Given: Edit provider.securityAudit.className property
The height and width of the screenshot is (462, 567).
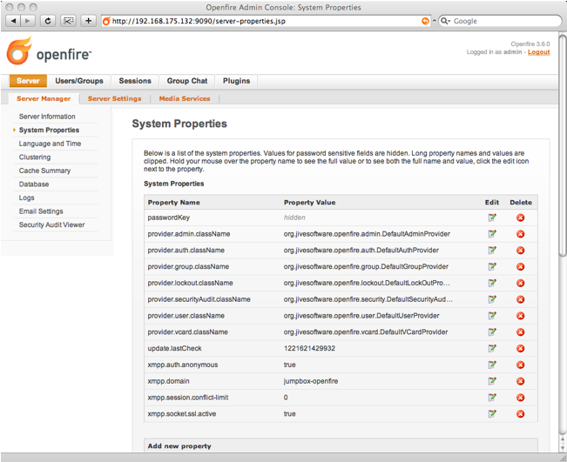Looking at the screenshot, I should pos(492,299).
